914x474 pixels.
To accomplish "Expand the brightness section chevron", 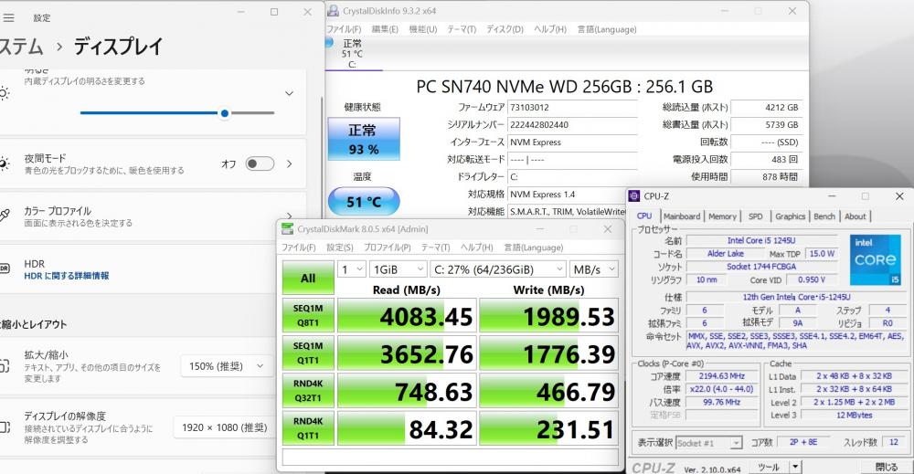I will pyautogui.click(x=289, y=94).
